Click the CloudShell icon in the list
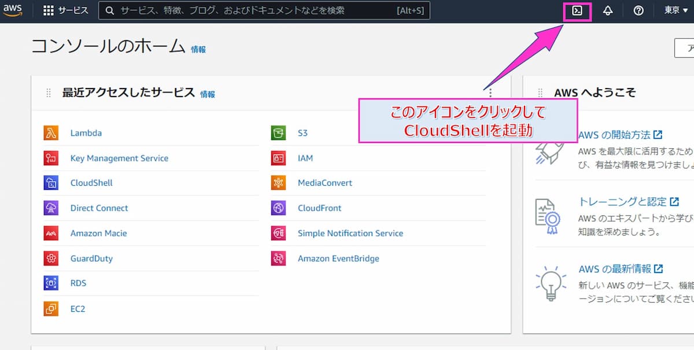The height and width of the screenshot is (350, 694). tap(51, 183)
